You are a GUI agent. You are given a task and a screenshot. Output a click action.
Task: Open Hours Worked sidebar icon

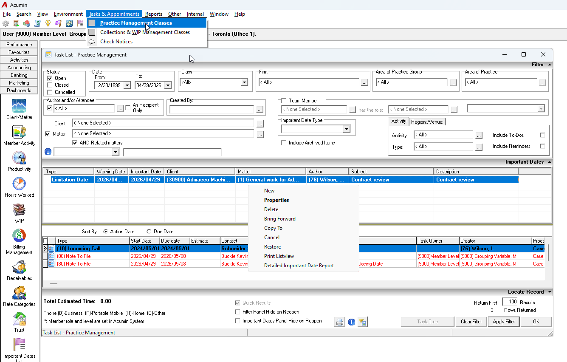tap(20, 187)
